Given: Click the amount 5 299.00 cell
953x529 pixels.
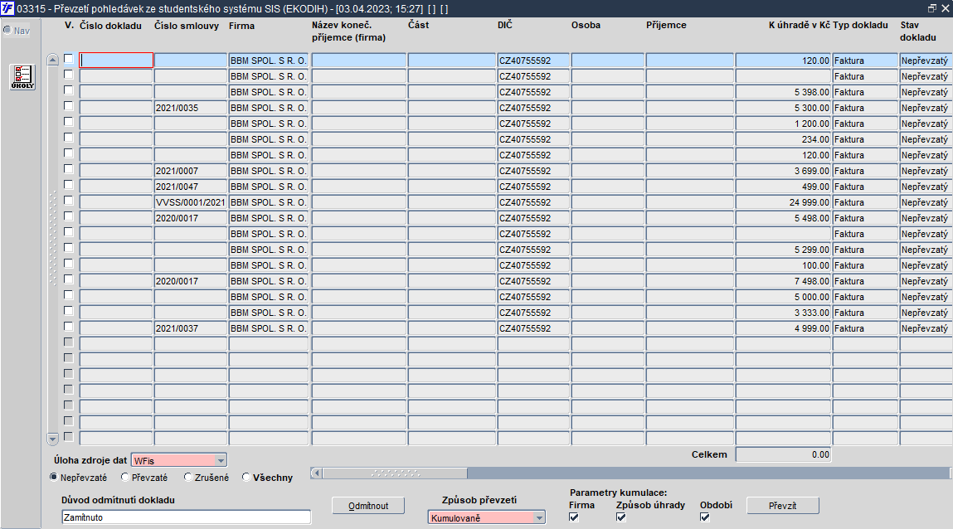Looking at the screenshot, I should (784, 250).
